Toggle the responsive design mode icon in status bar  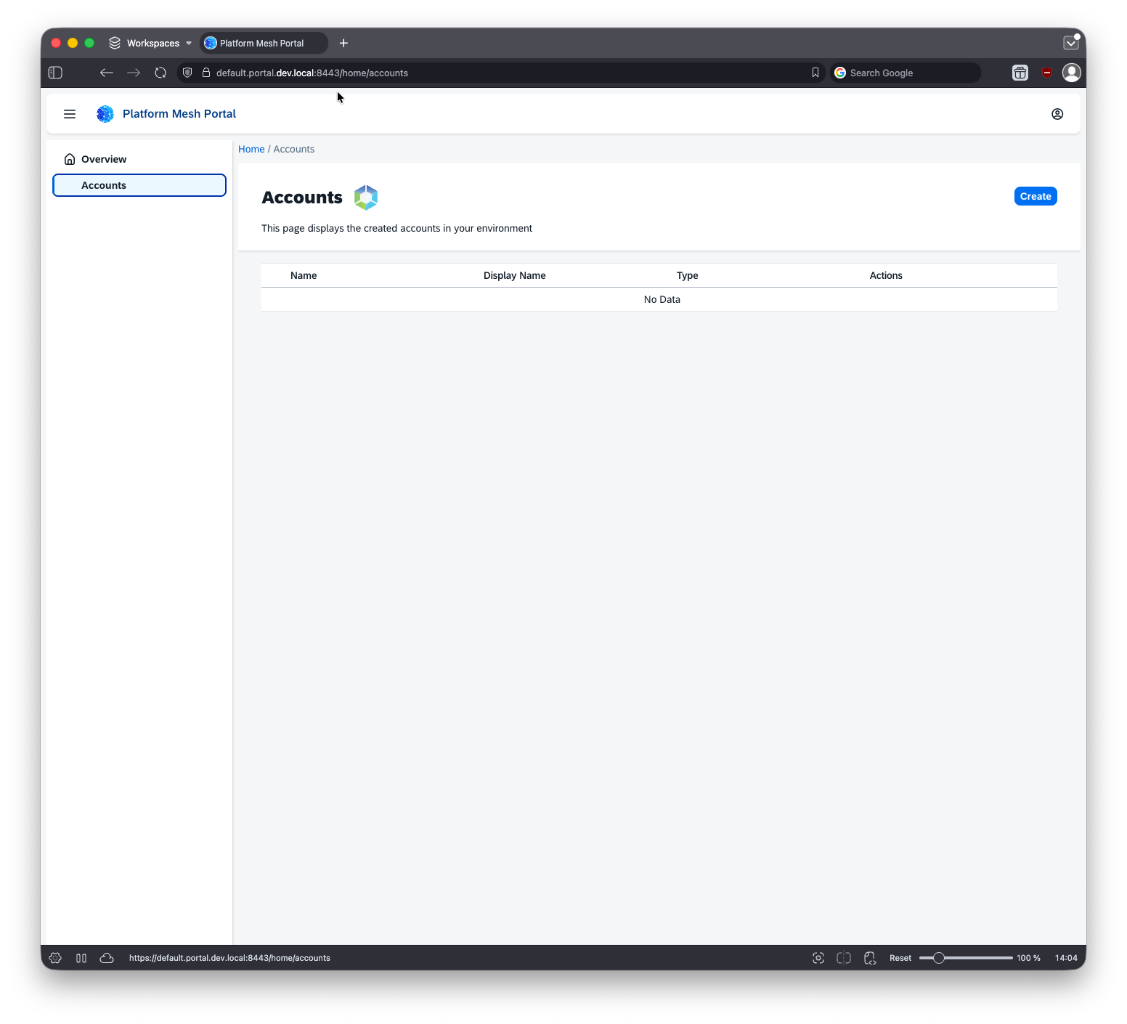[843, 958]
